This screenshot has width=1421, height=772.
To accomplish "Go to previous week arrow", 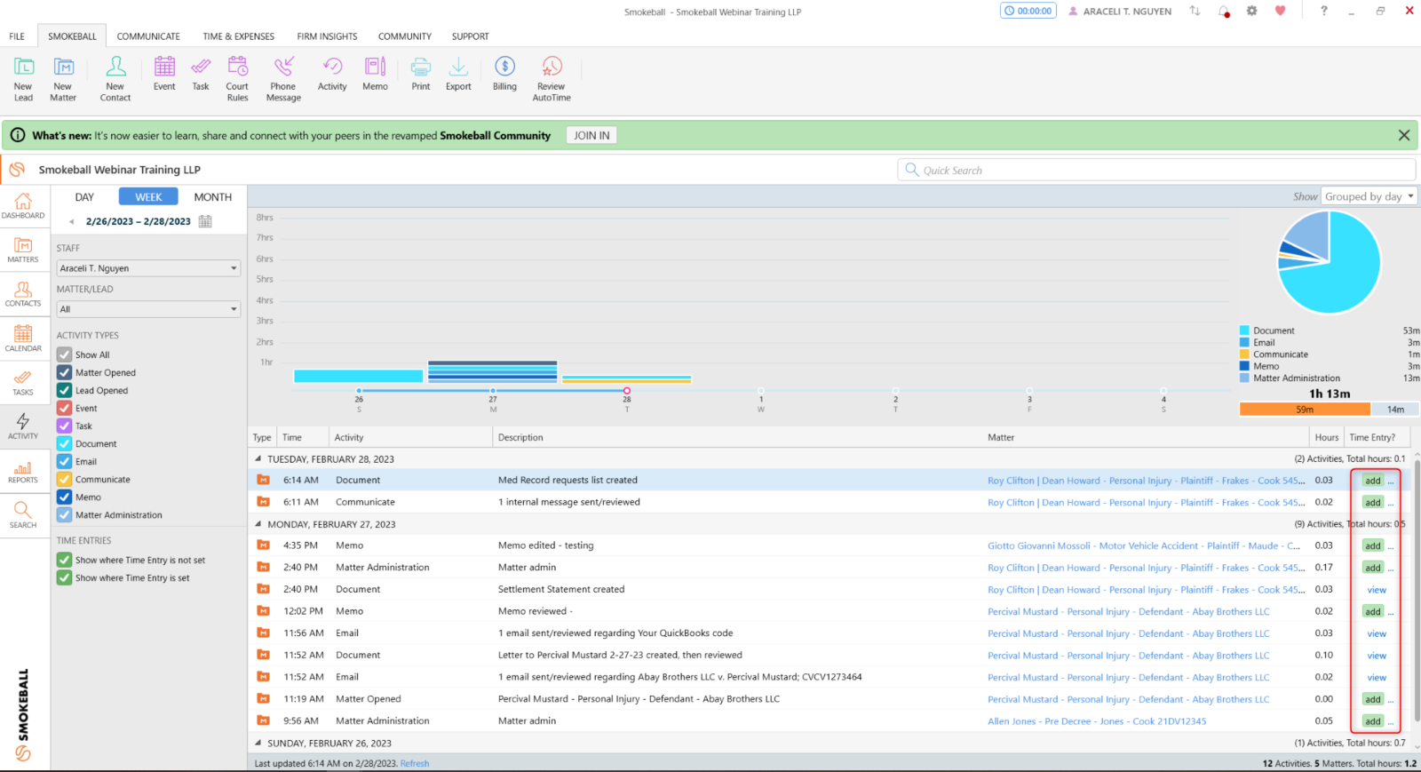I will coord(71,222).
